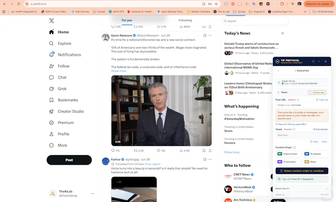This screenshot has height=202, width=336.
Task: Click the Post URL input field
Action: [x=302, y=105]
